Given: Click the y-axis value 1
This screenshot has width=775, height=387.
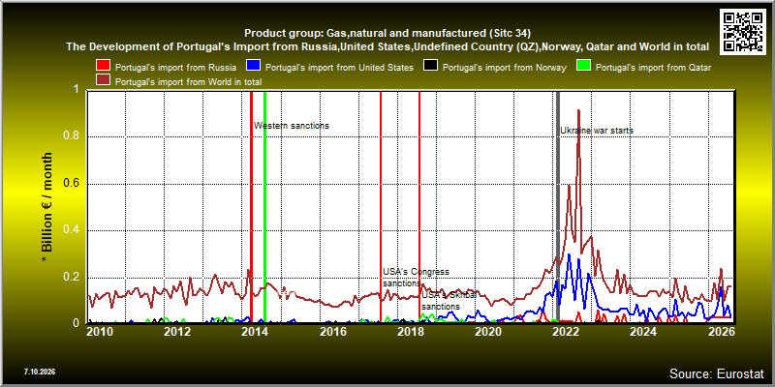Looking at the screenshot, I should (x=76, y=89).
